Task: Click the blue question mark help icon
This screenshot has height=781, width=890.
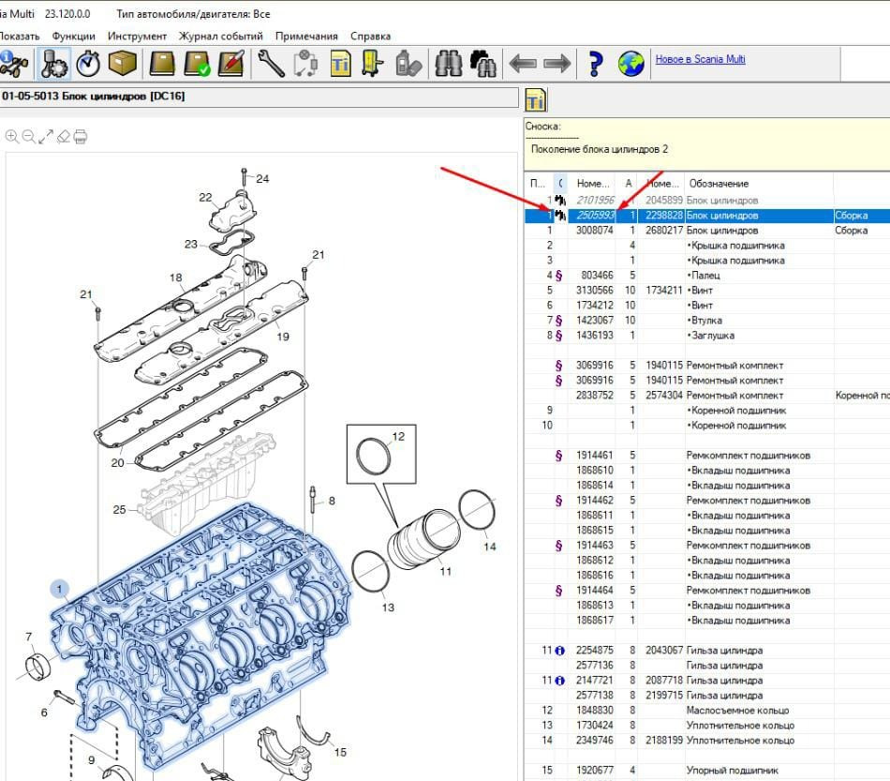Action: pos(595,64)
